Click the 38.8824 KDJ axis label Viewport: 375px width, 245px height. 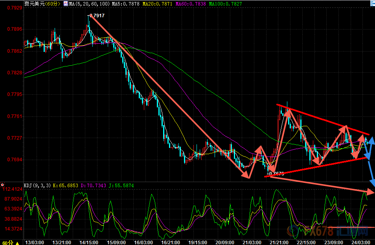tap(13, 219)
